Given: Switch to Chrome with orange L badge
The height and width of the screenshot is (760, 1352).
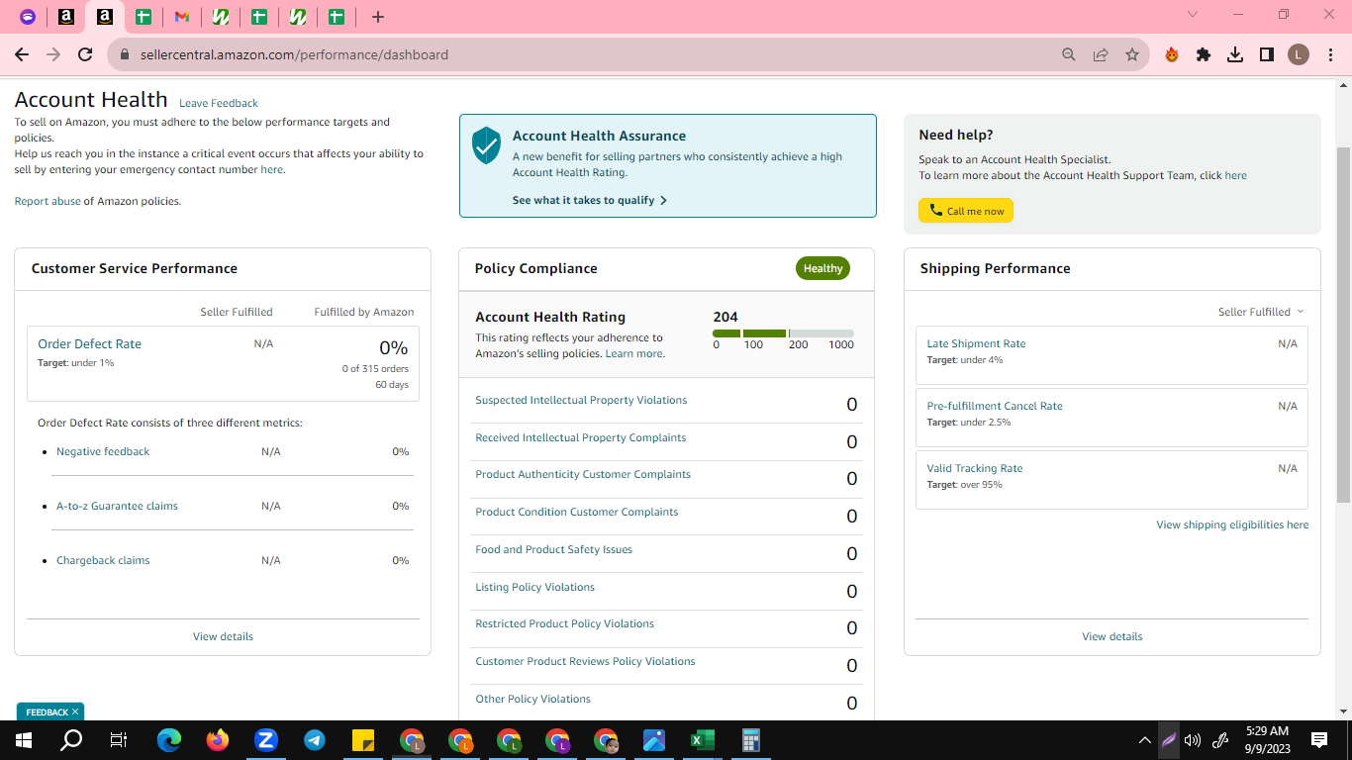Looking at the screenshot, I should 460,740.
